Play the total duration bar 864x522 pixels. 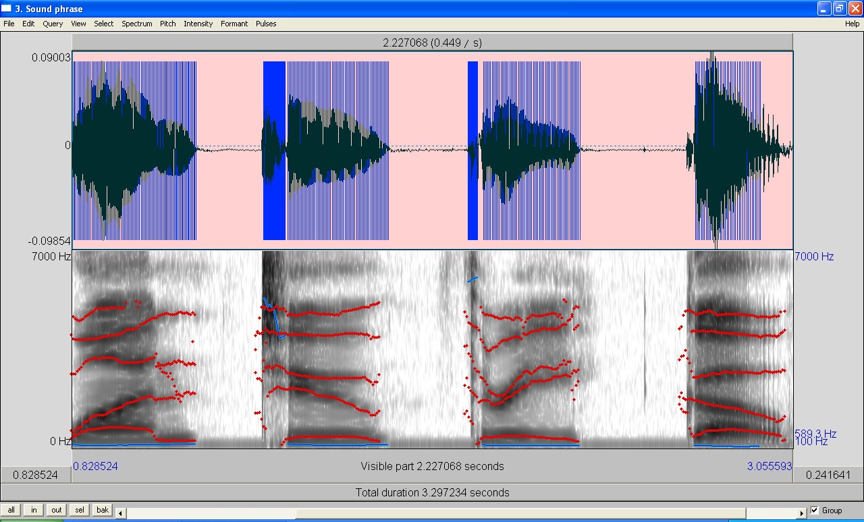coord(432,492)
